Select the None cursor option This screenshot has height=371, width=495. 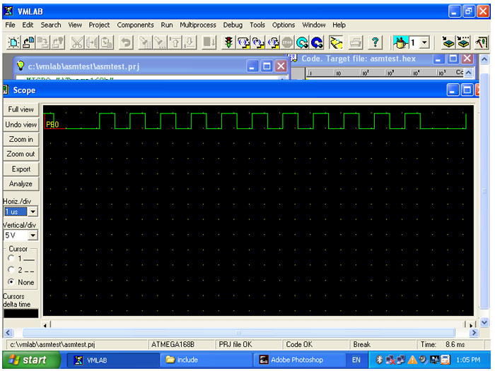click(x=10, y=282)
